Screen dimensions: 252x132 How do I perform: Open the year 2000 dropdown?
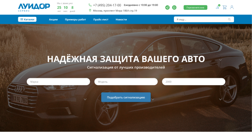[x=194, y=82]
